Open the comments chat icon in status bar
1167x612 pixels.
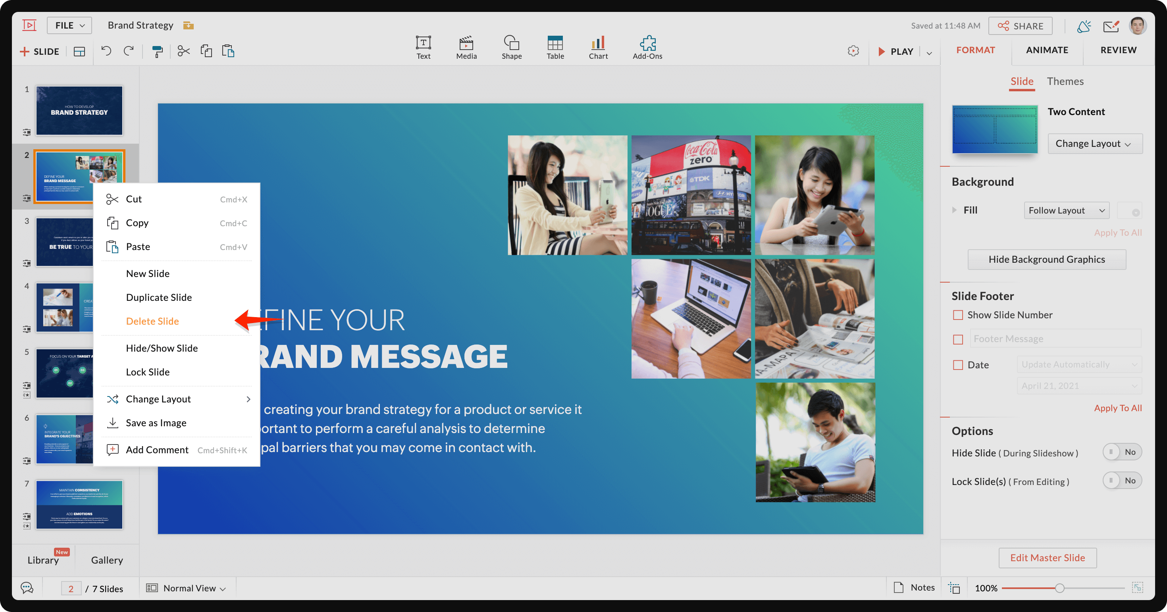27,588
